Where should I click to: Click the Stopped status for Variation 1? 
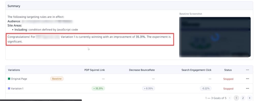[x=228, y=89]
